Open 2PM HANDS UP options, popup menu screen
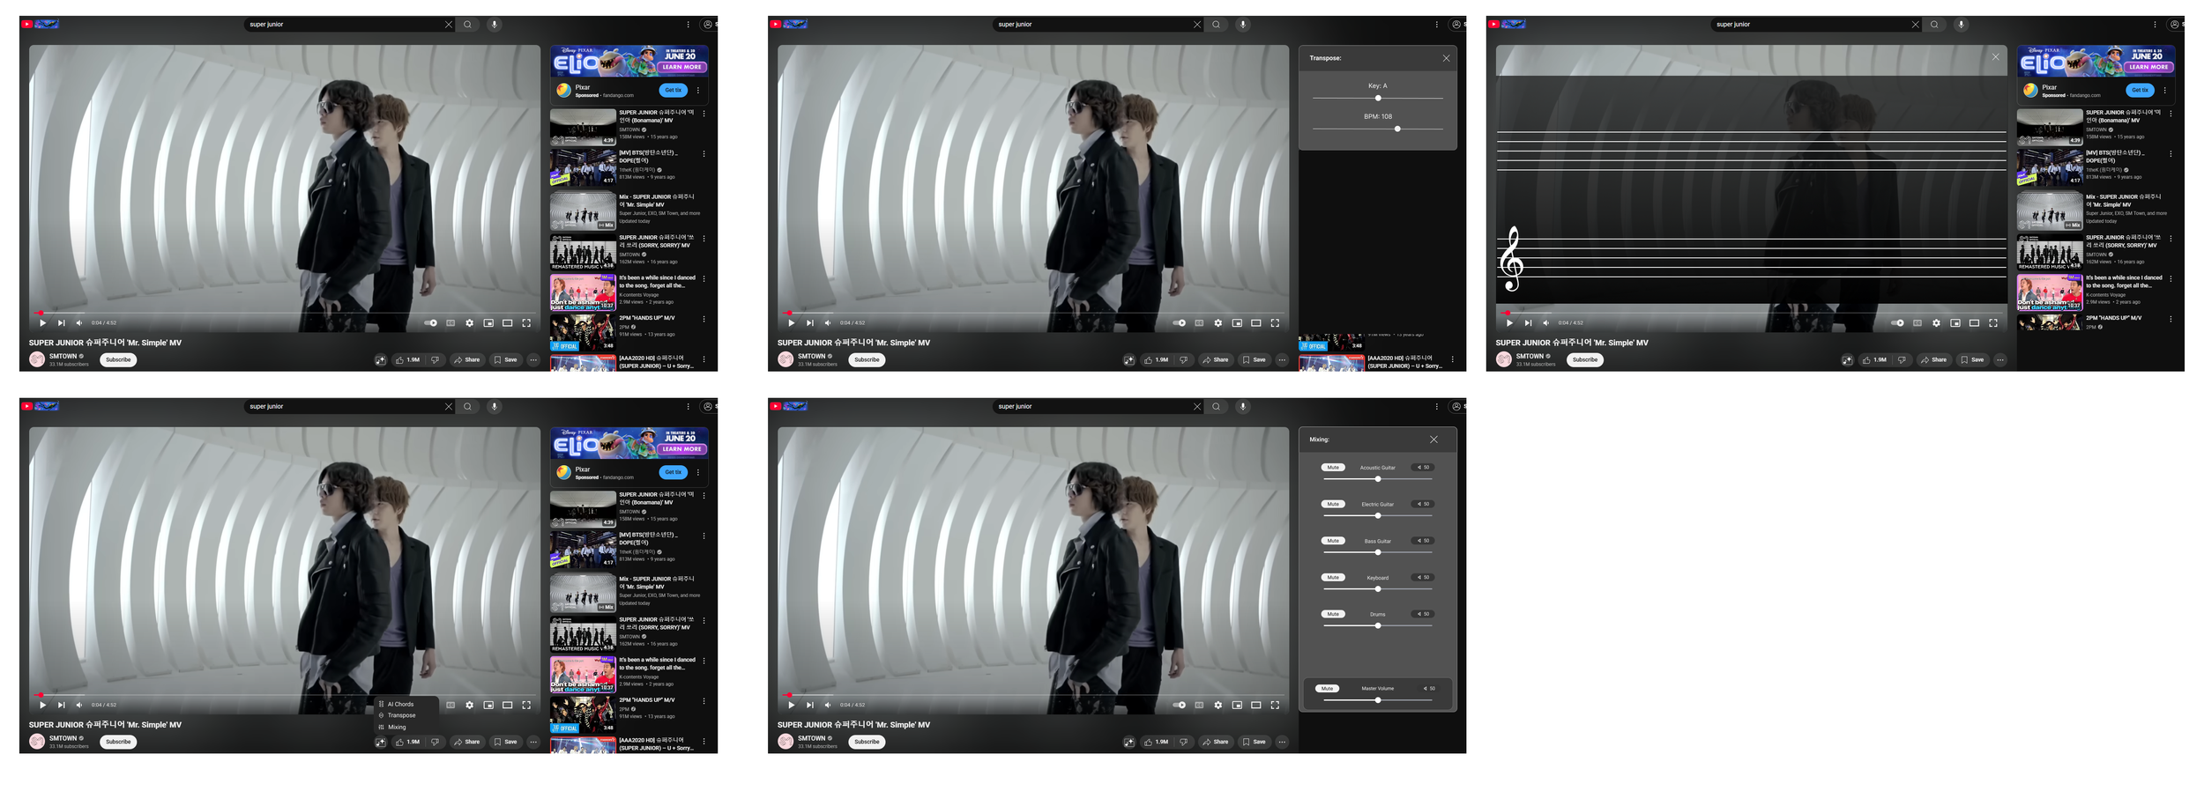This screenshot has height=791, width=2204. click(x=704, y=701)
